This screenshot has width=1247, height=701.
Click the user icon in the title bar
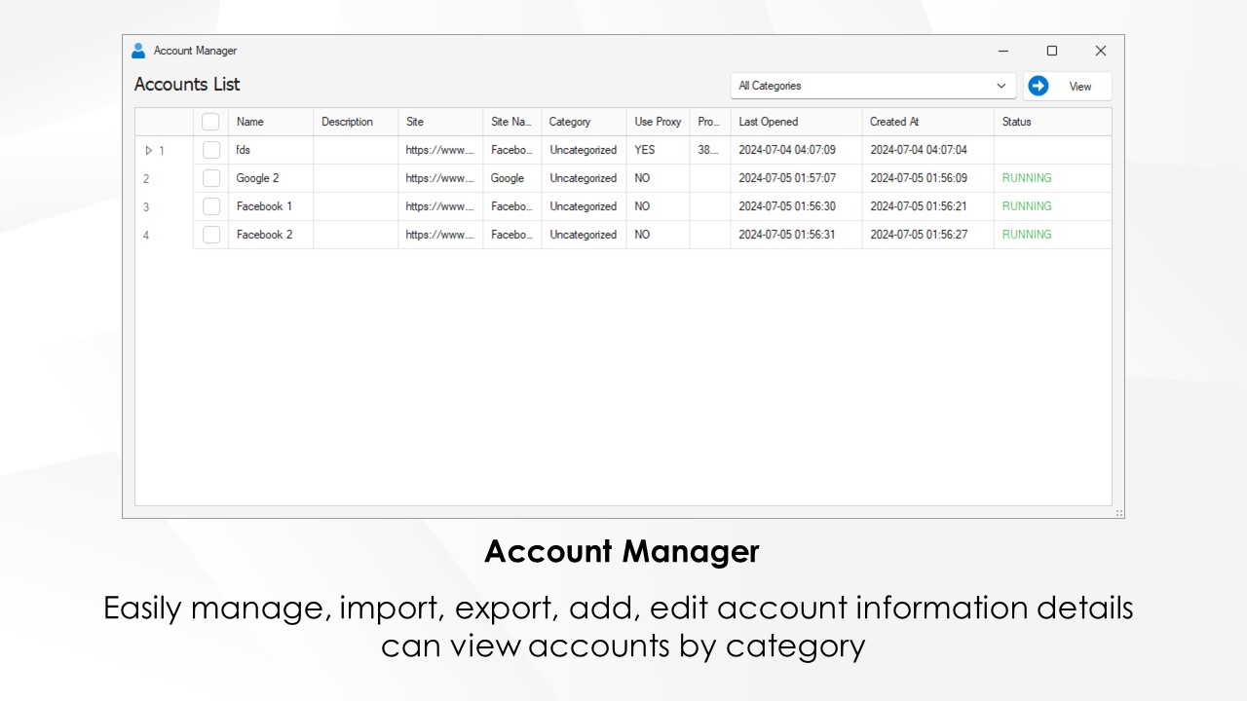click(138, 50)
